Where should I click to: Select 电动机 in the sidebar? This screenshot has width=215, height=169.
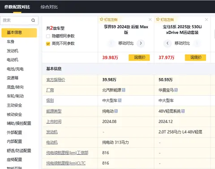point(13,60)
